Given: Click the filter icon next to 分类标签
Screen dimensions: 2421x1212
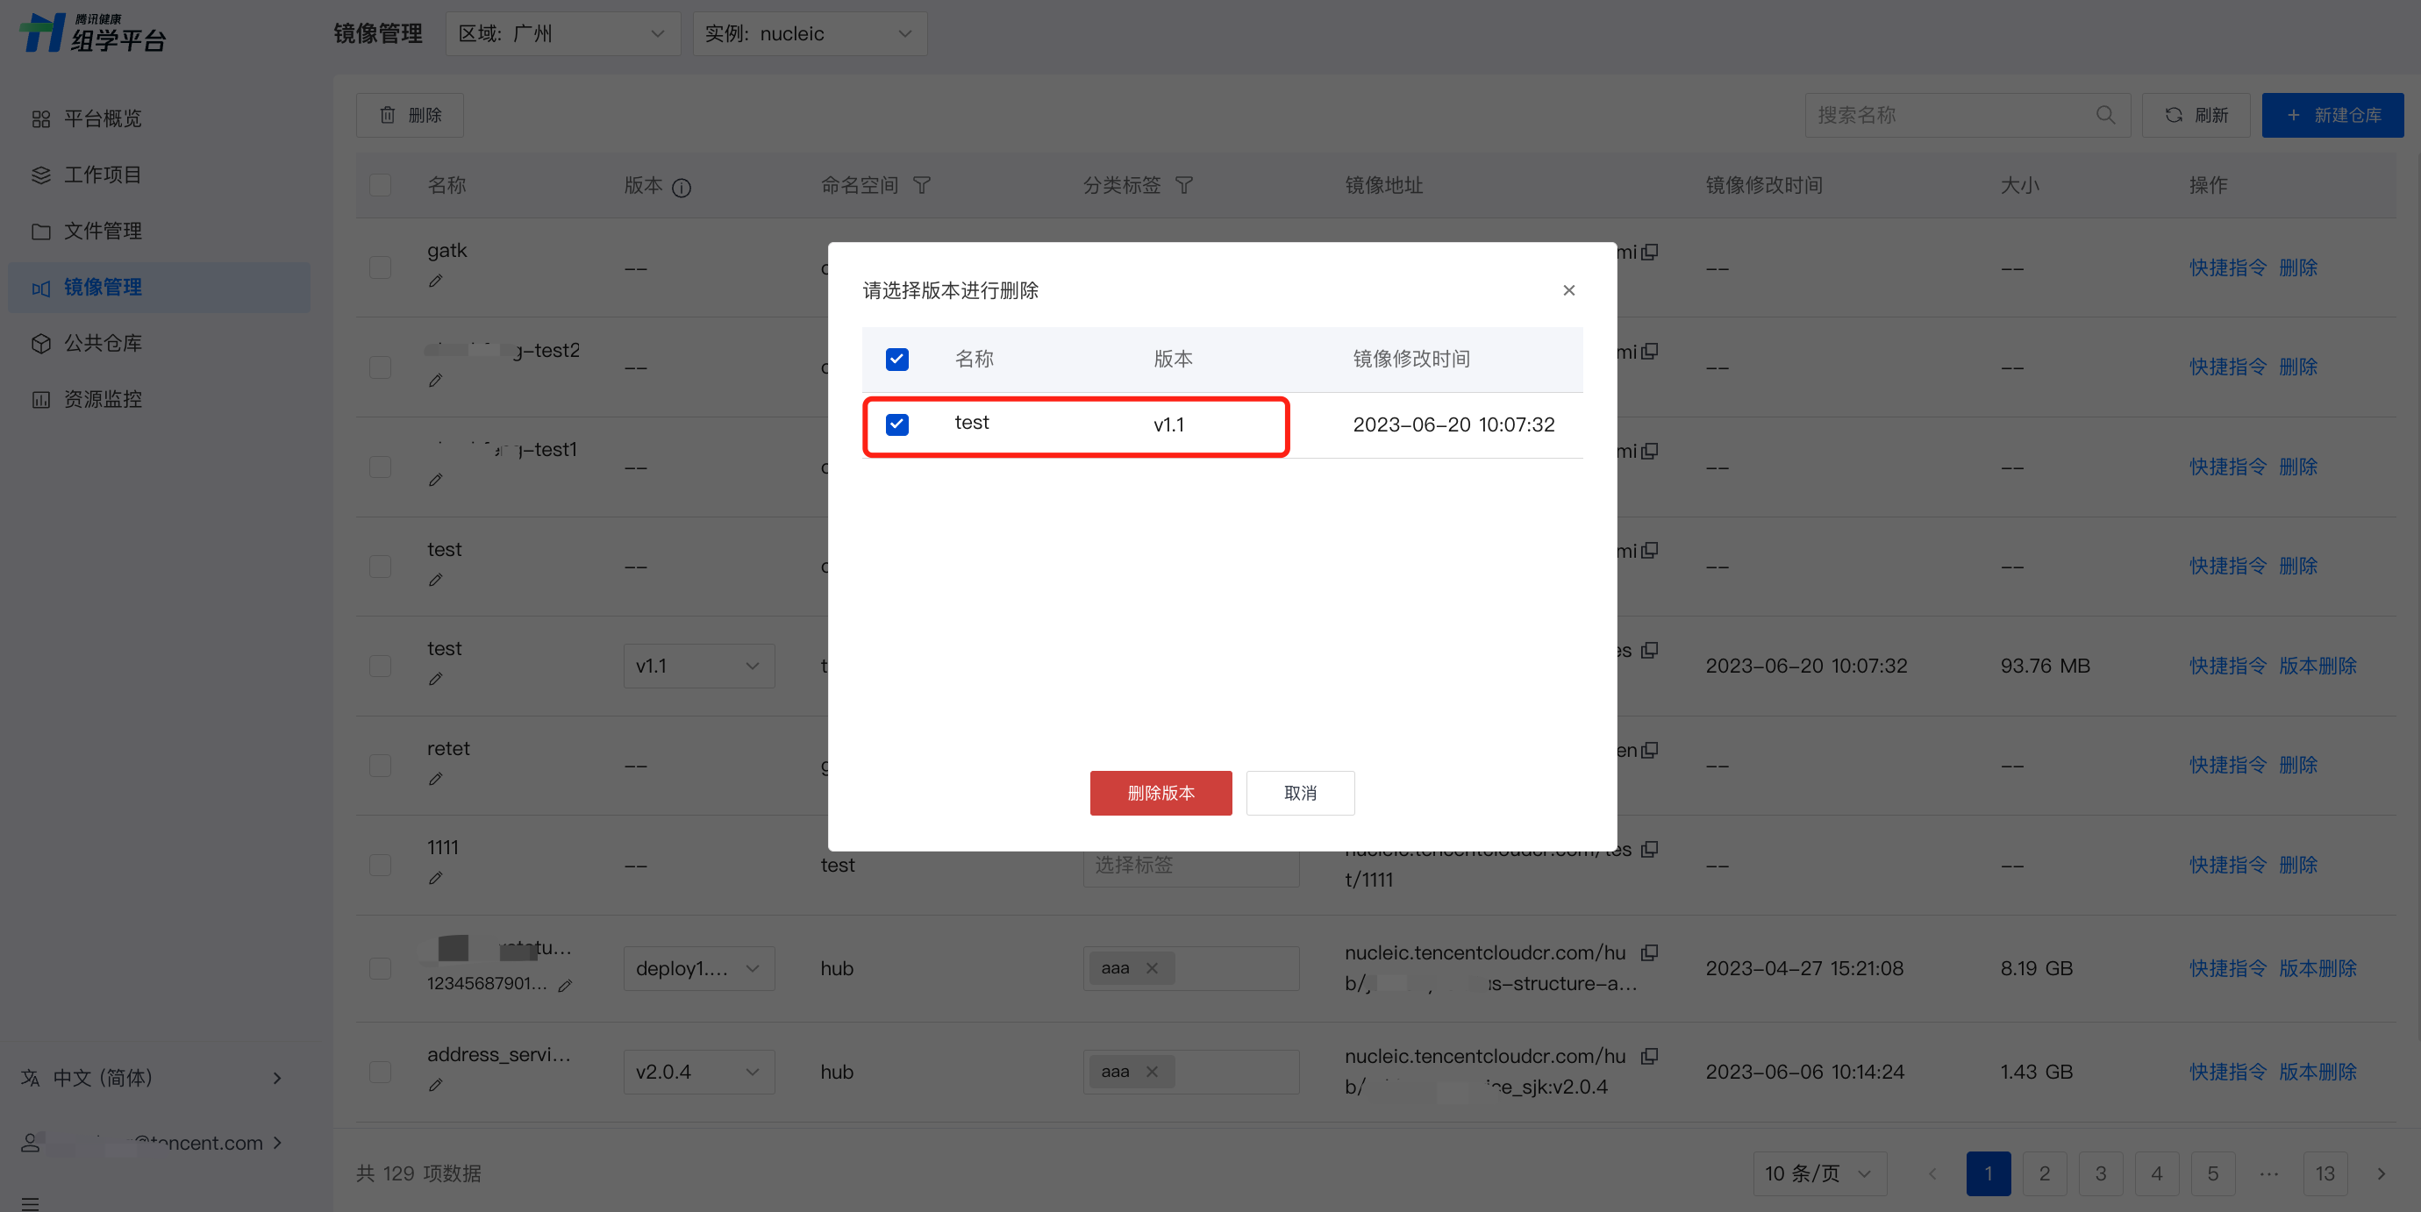Looking at the screenshot, I should (1184, 185).
